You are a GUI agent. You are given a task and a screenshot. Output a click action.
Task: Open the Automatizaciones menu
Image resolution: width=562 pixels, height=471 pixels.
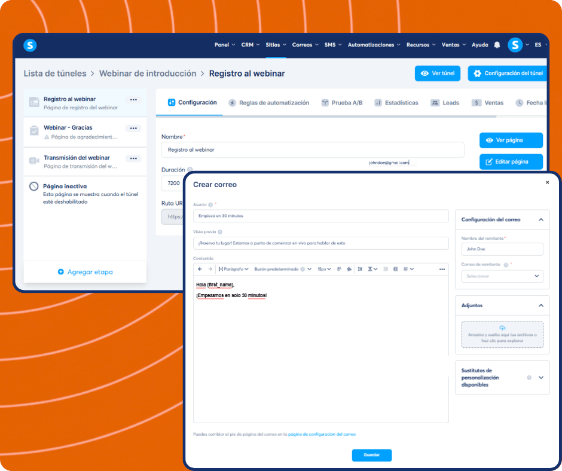click(374, 45)
